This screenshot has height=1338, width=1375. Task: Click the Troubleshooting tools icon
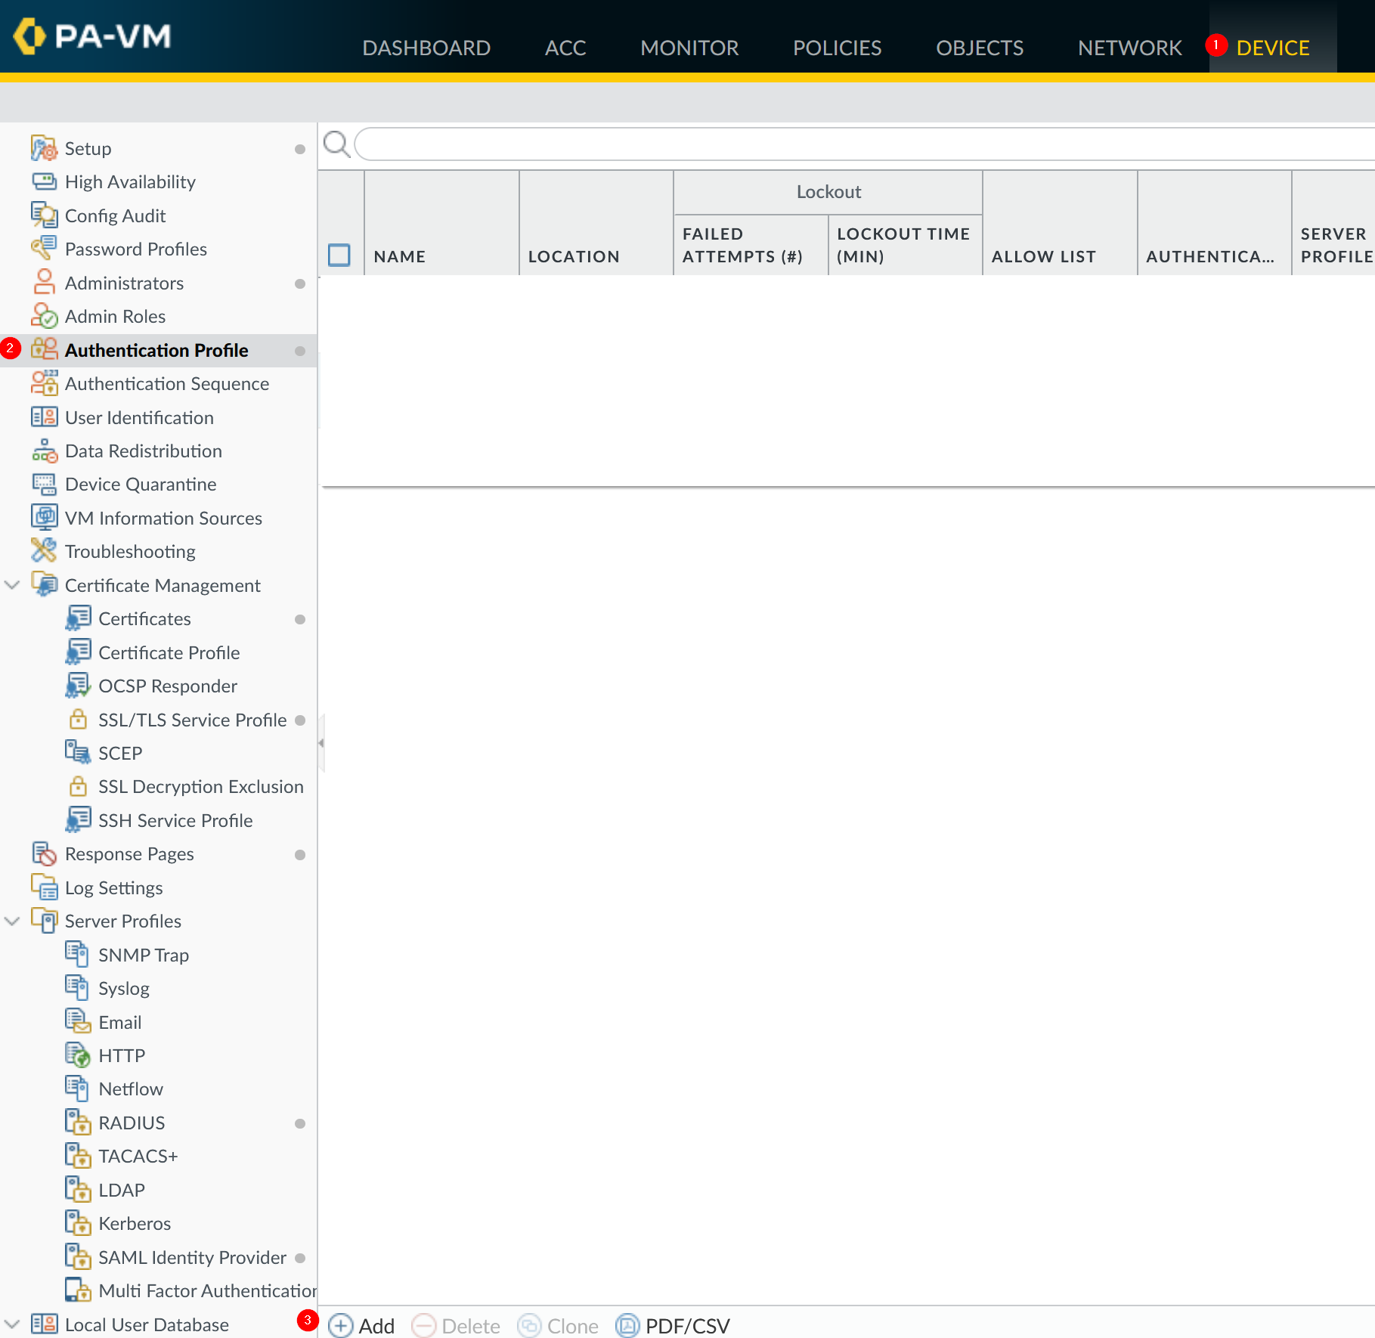point(44,551)
